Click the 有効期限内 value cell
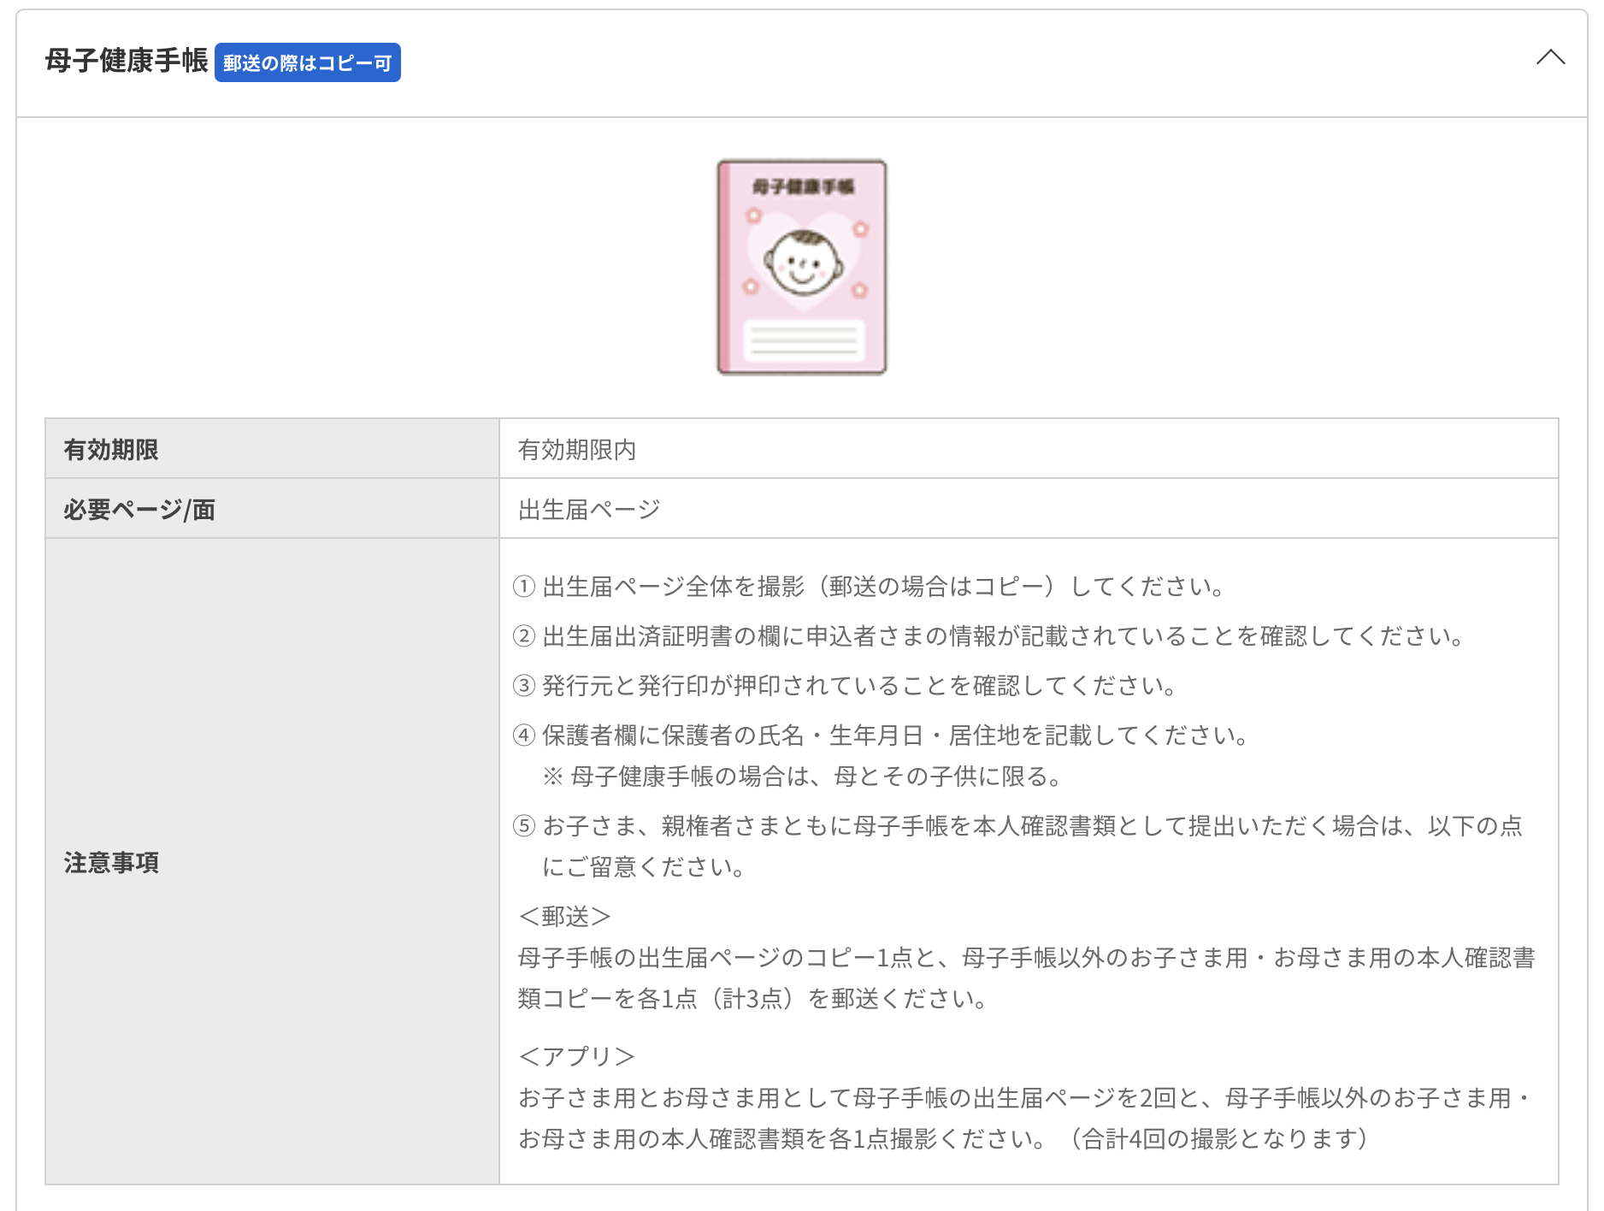Image resolution: width=1604 pixels, height=1211 pixels. (577, 450)
